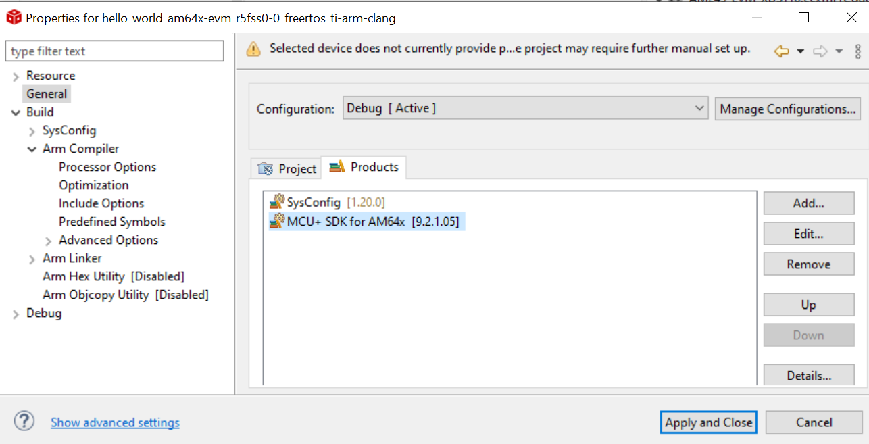Open the help question mark icon
Screen dimensions: 869x444
tap(24, 422)
